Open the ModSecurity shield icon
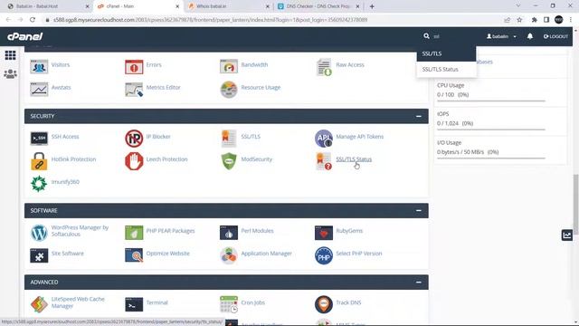Image resolution: width=579 pixels, height=326 pixels. tap(229, 161)
